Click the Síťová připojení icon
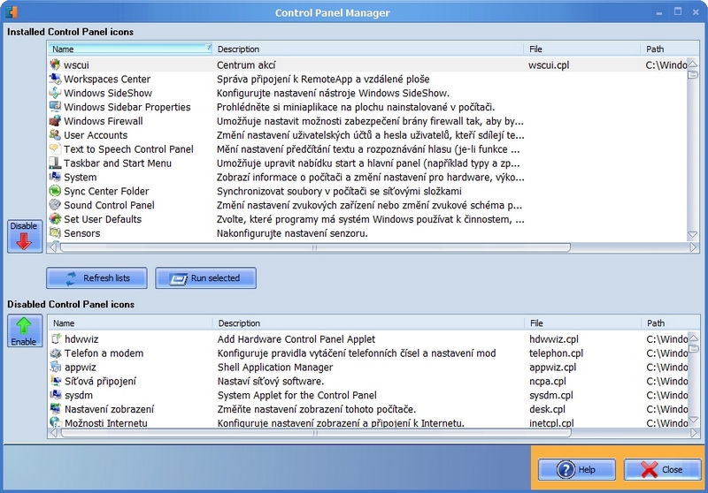The width and height of the screenshot is (708, 493). pos(56,381)
